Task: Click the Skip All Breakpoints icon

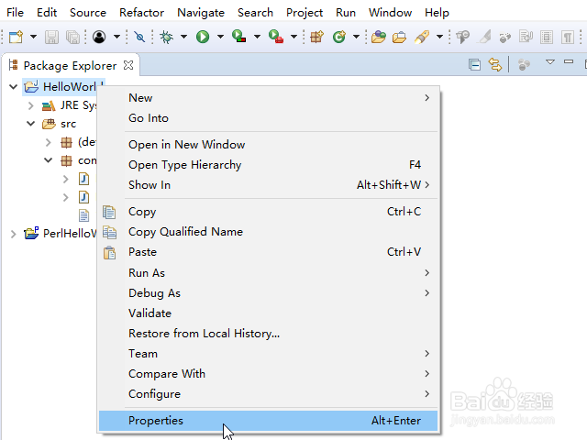Action: point(139,37)
